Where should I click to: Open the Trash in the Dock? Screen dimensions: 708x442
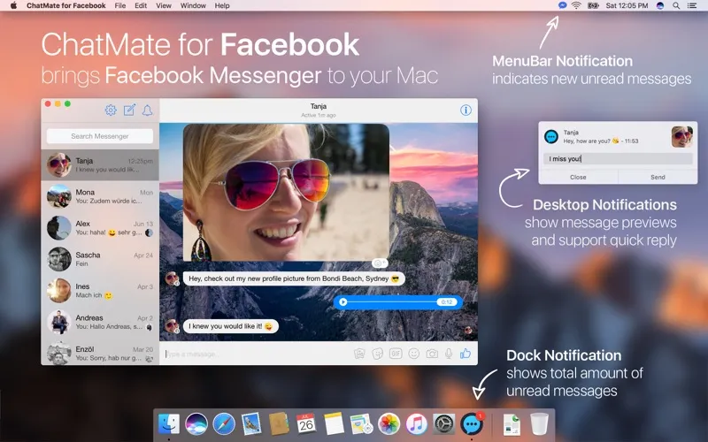click(x=539, y=424)
